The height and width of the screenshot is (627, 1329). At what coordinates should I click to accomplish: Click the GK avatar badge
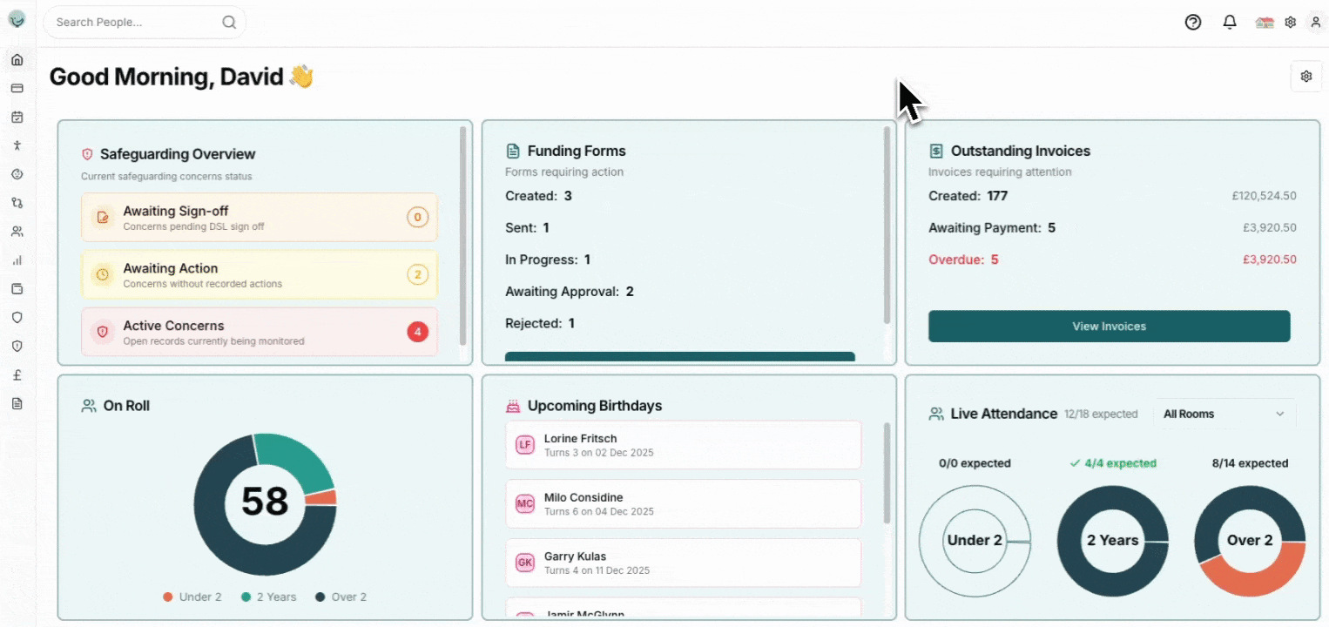pos(524,563)
